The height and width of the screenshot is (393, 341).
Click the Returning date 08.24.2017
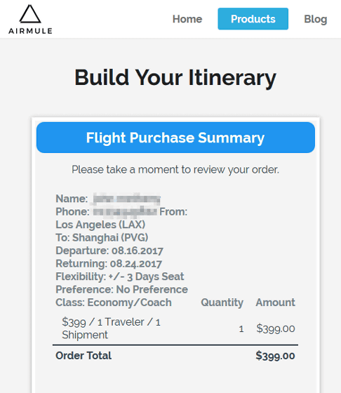[136, 264]
